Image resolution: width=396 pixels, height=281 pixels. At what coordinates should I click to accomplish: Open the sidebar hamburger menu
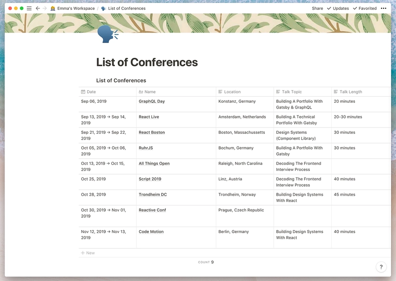(x=29, y=8)
